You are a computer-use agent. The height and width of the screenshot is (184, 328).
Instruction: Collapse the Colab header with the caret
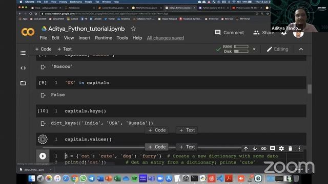[x=301, y=49]
